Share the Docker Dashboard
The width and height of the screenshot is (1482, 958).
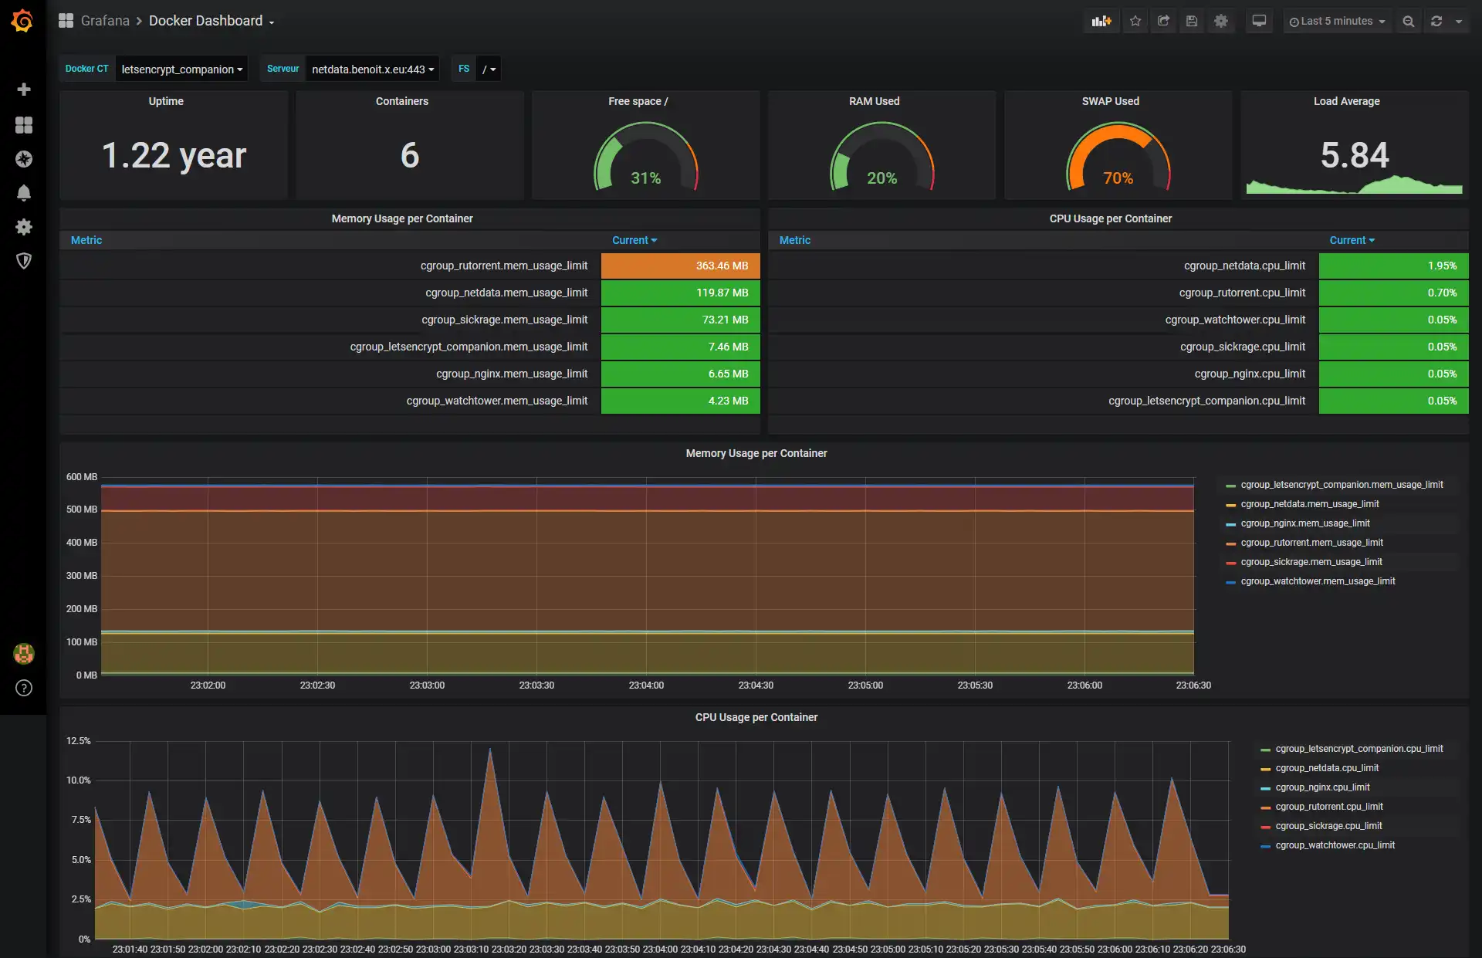pyautogui.click(x=1163, y=21)
